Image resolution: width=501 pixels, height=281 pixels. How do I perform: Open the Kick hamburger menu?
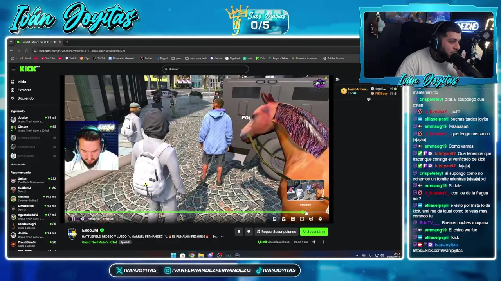(13, 69)
